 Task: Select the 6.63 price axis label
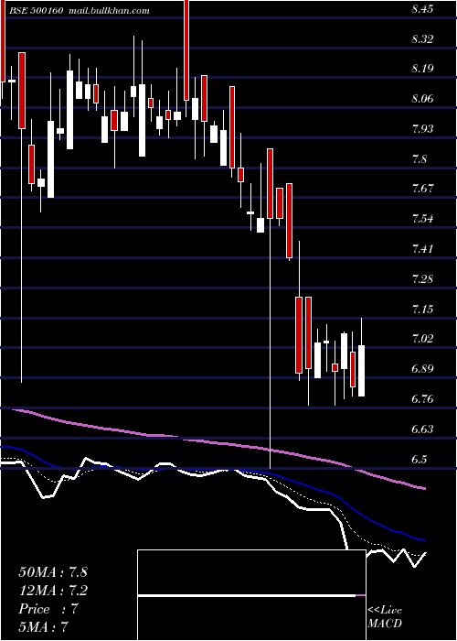(x=422, y=429)
